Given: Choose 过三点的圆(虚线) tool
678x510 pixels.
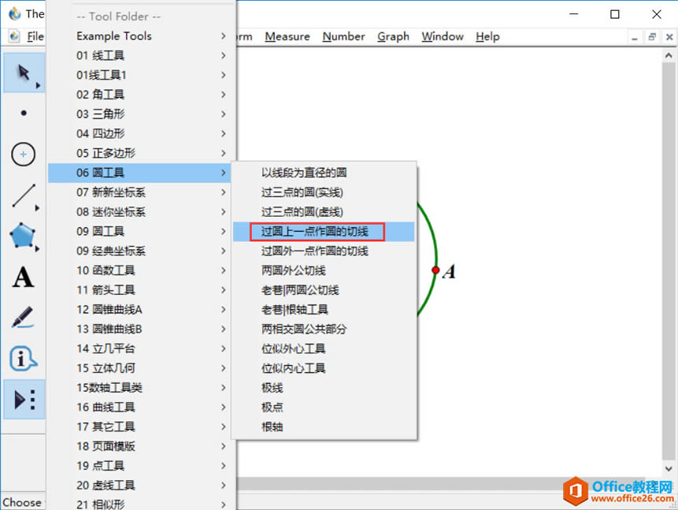Looking at the screenshot, I should click(324, 212).
